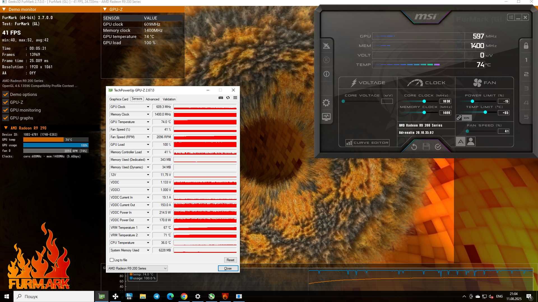The width and height of the screenshot is (538, 302).
Task: Collapse the Demo monitor panel
Action: pos(4,9)
